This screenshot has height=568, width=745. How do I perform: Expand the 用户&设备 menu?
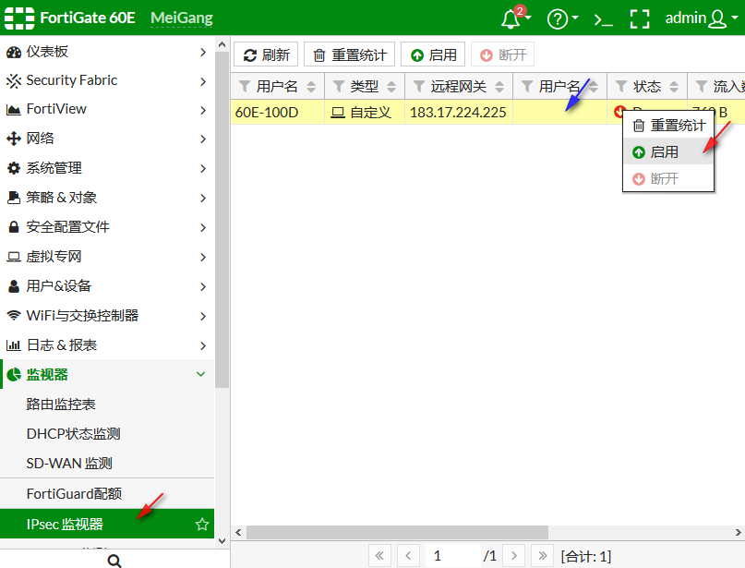point(107,286)
